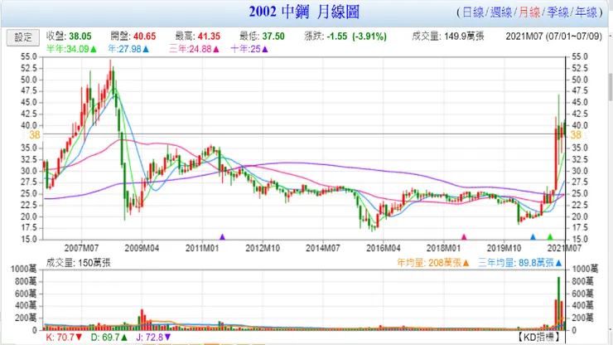The image size is (613, 345).
Task: Open the 設定 settings button
Action: tap(23, 37)
